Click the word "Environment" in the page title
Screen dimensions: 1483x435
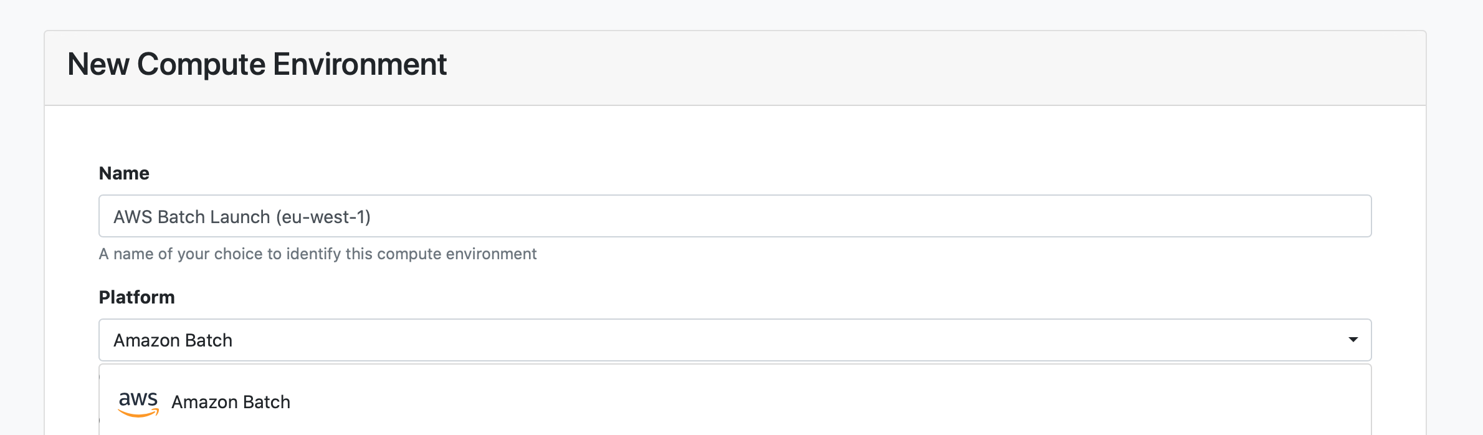point(360,64)
